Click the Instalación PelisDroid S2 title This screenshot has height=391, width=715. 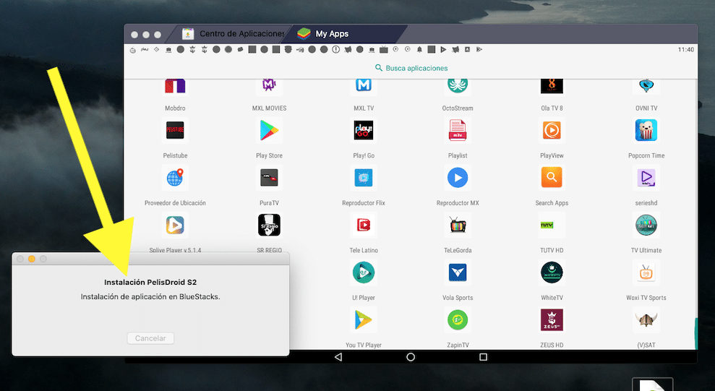[150, 282]
